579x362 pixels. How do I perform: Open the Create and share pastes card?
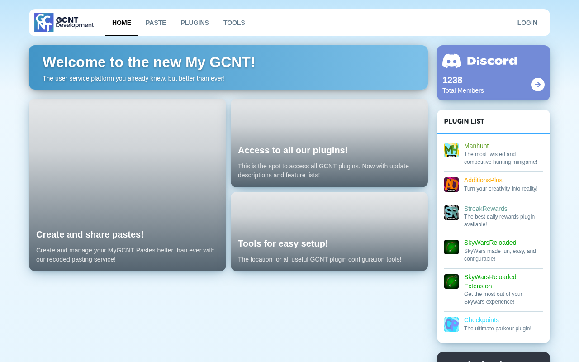128,185
